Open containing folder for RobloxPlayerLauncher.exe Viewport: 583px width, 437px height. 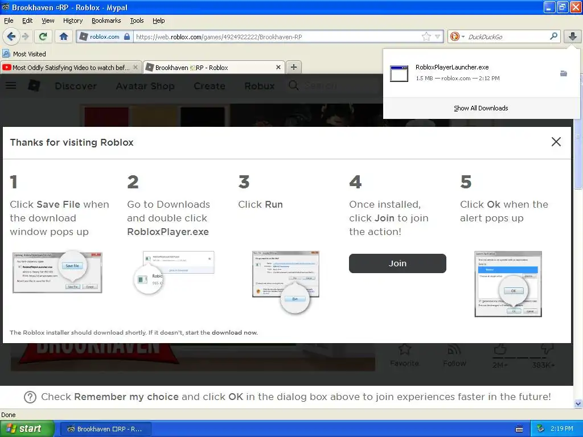tap(564, 73)
